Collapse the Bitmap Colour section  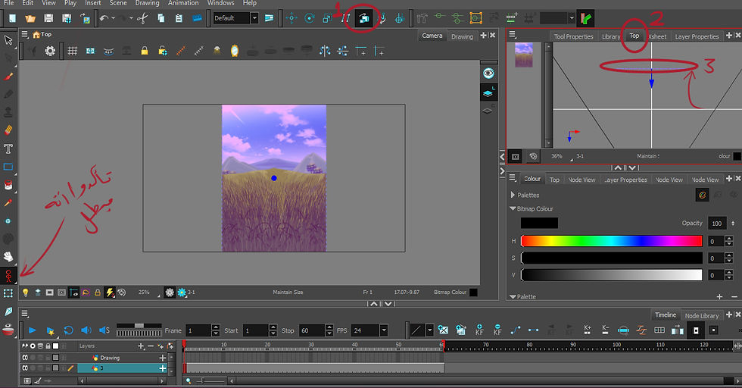point(513,208)
